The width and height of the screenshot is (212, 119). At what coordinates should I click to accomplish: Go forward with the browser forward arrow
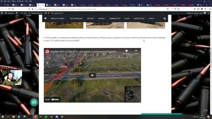coord(6,9)
